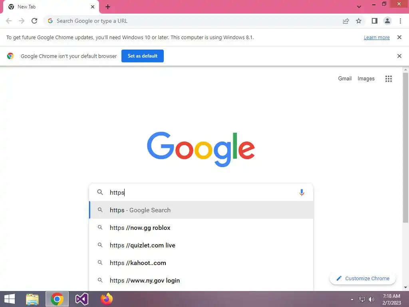Image resolution: width=409 pixels, height=307 pixels.
Task: Click the Set as default button
Action: [143, 56]
